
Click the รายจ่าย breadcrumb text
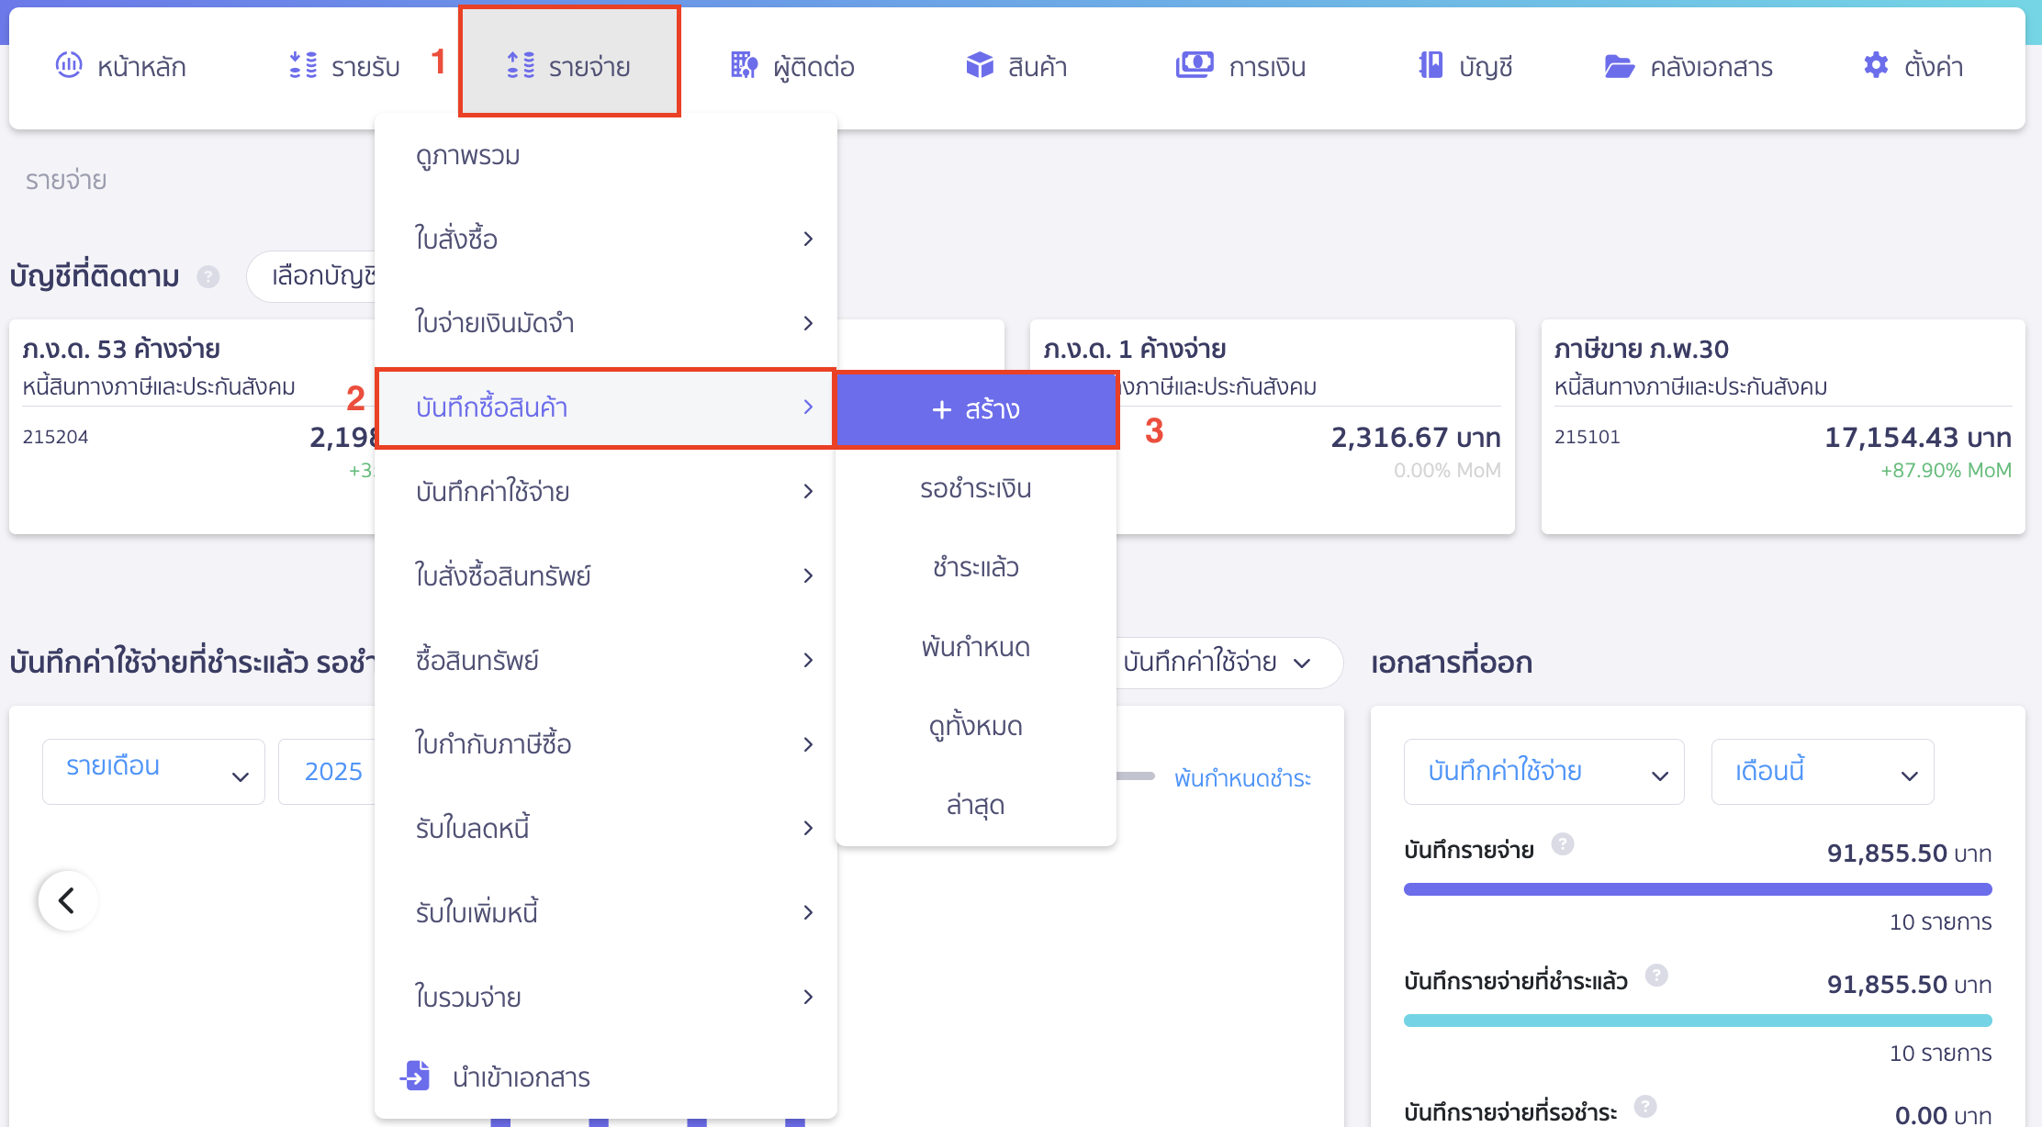[x=66, y=180]
